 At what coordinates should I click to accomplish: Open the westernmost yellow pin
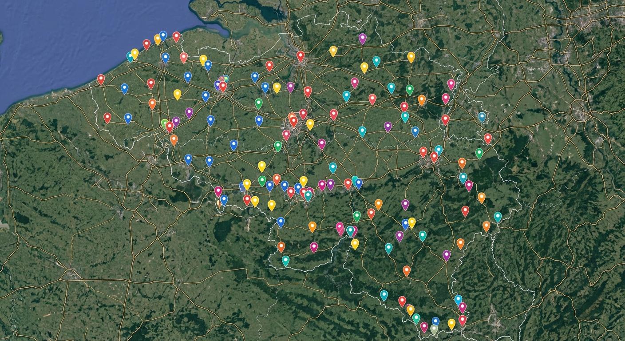tap(134, 53)
